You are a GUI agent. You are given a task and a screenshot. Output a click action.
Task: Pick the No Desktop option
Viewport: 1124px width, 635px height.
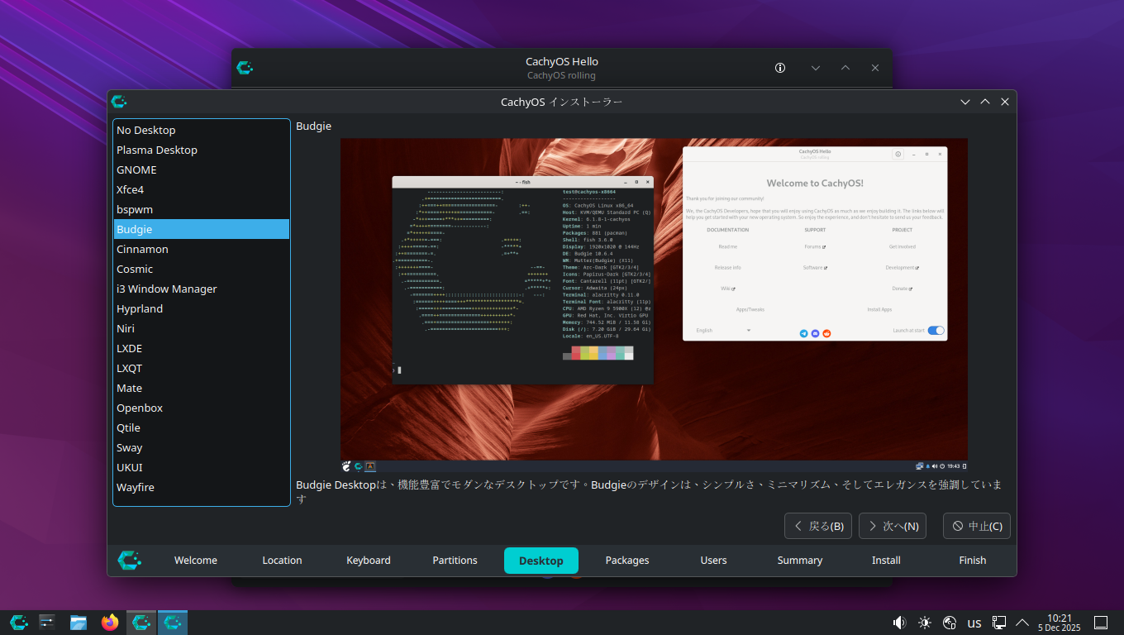tap(145, 130)
